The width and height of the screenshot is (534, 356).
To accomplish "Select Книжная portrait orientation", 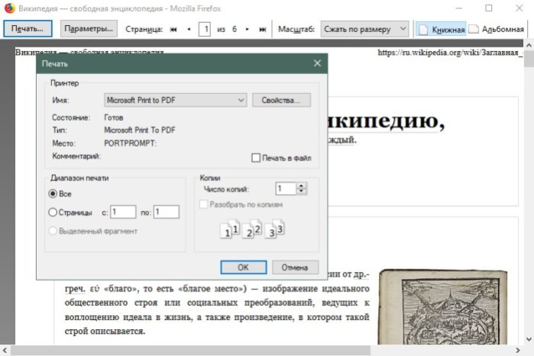I will pos(441,29).
